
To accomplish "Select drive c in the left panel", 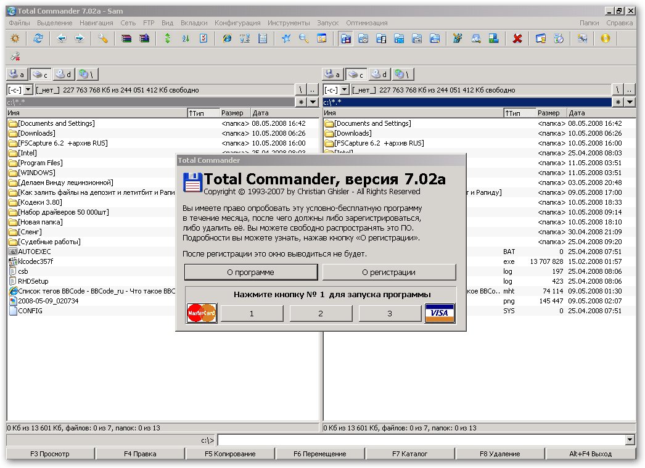I will click(x=40, y=75).
